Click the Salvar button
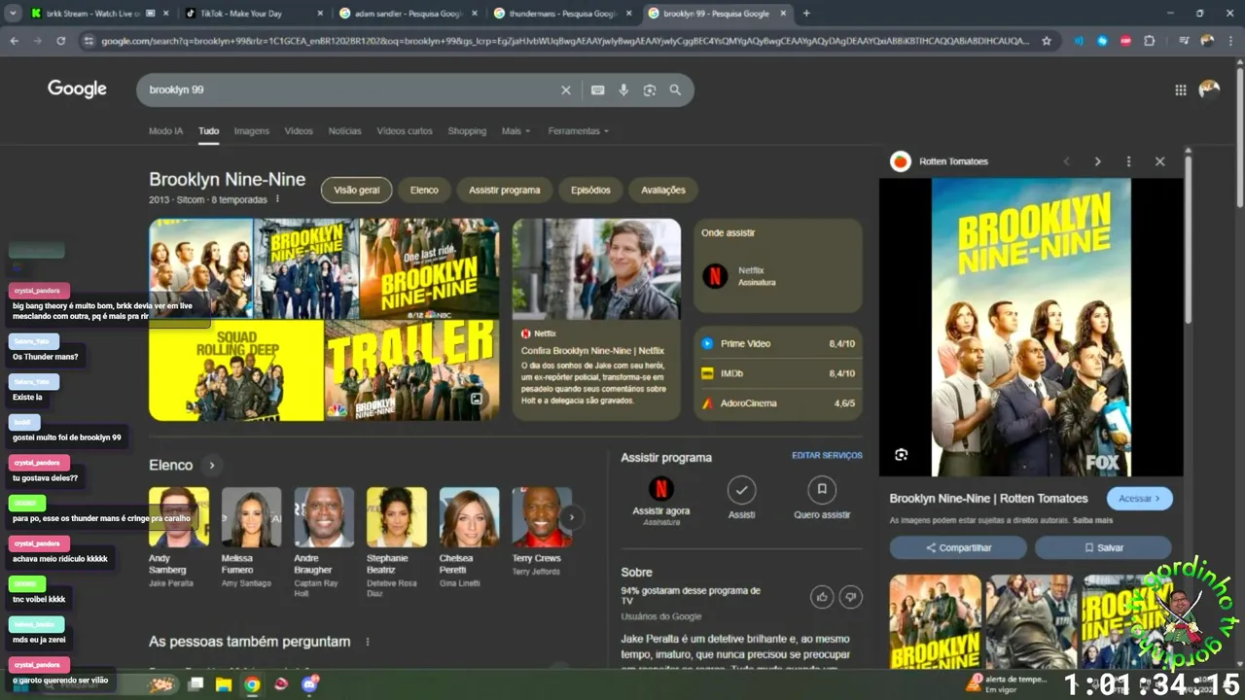 (1103, 547)
